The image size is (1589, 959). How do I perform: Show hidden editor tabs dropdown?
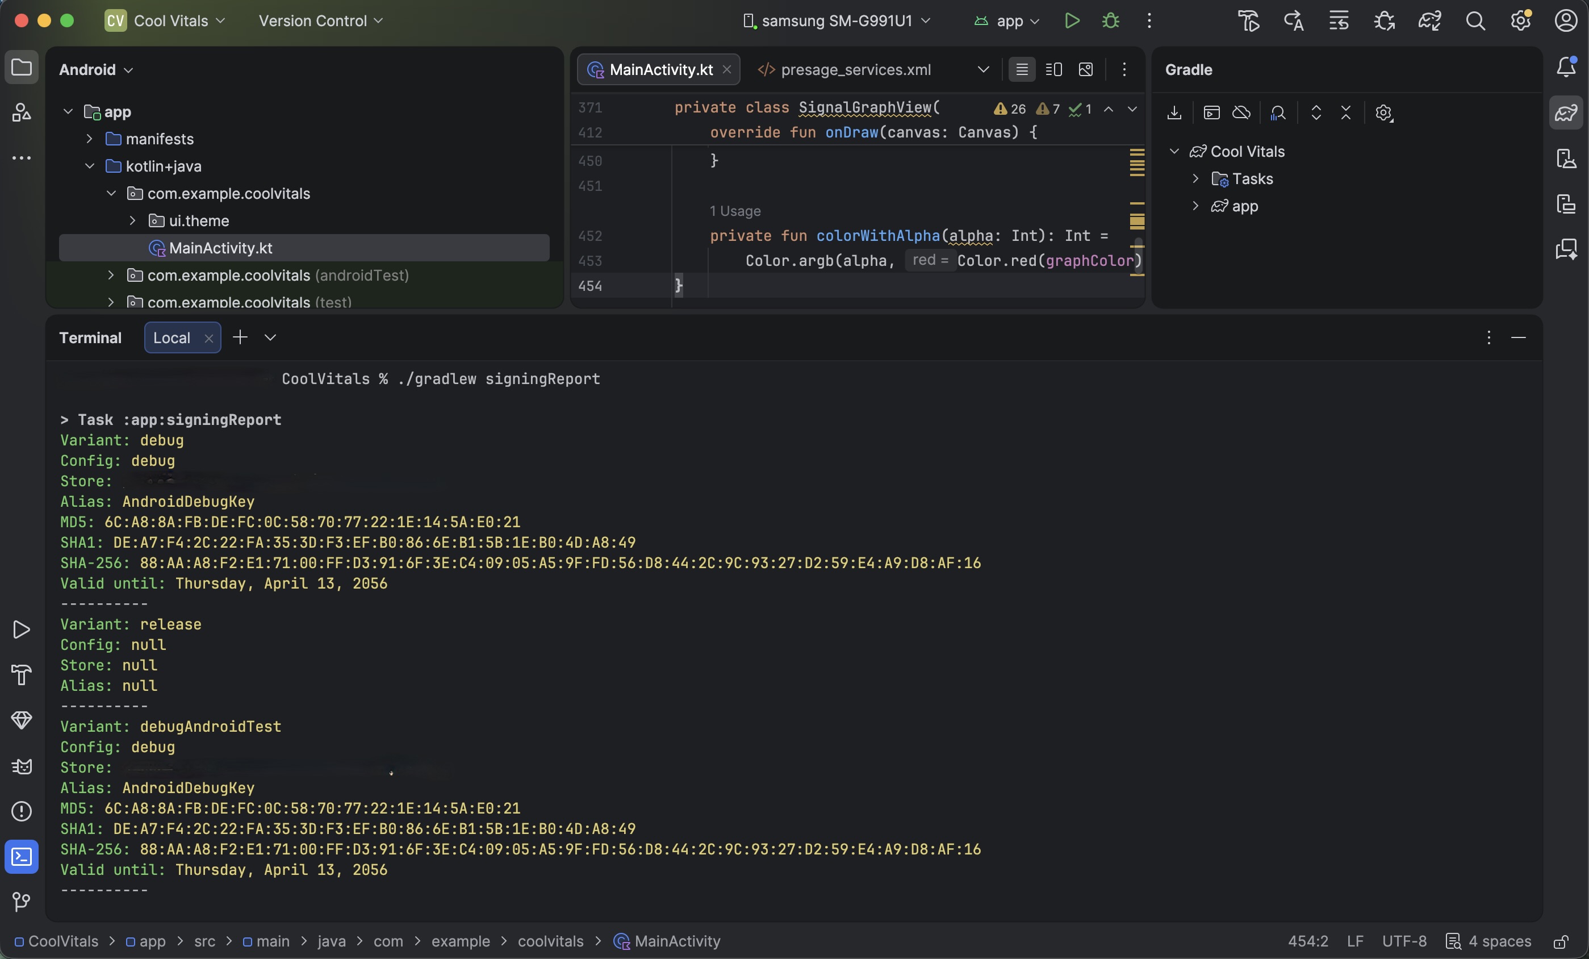point(983,70)
